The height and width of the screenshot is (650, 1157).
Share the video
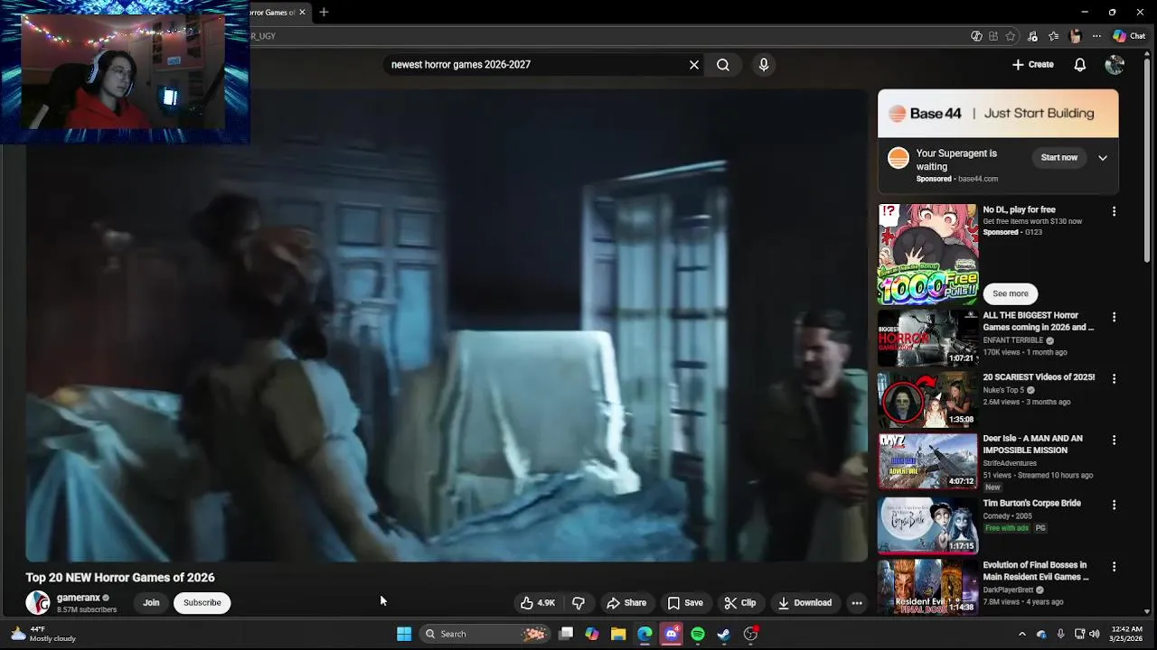pyautogui.click(x=626, y=603)
